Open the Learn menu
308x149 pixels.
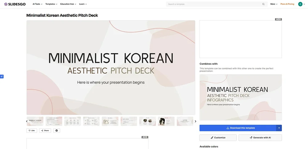(83, 4)
